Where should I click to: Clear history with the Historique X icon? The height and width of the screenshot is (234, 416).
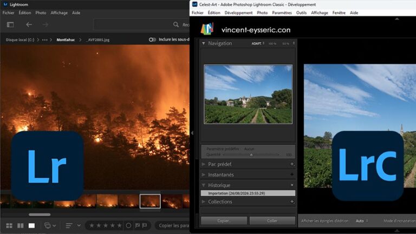(292, 185)
